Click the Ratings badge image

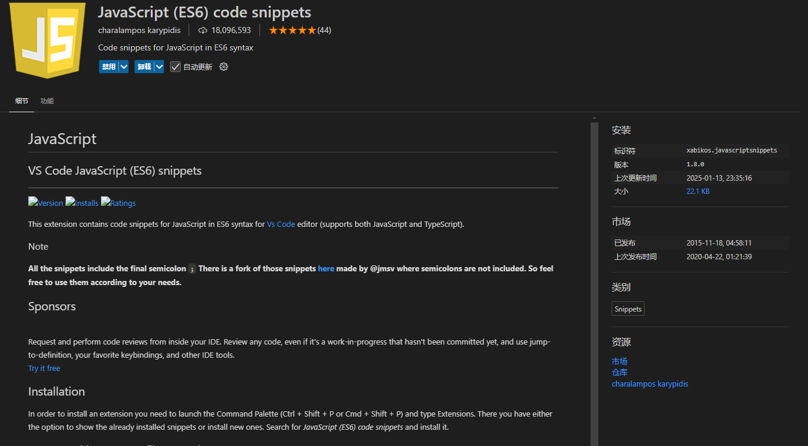click(x=118, y=203)
